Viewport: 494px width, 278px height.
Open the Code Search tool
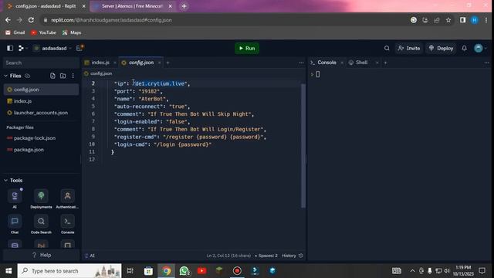tap(41, 224)
